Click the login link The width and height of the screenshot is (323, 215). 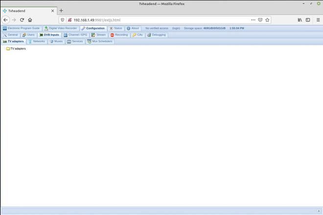pyautogui.click(x=176, y=28)
